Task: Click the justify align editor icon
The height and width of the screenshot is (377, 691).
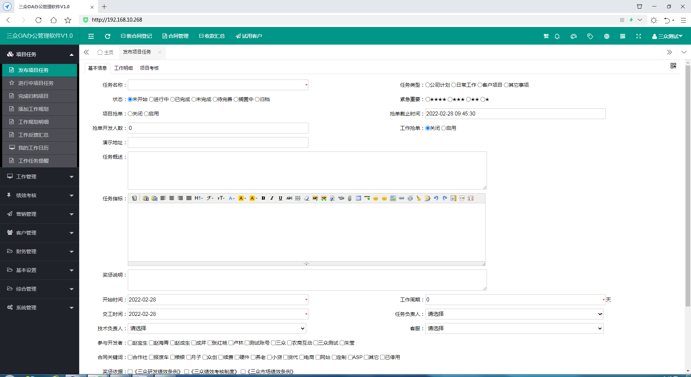Action: 189,198
